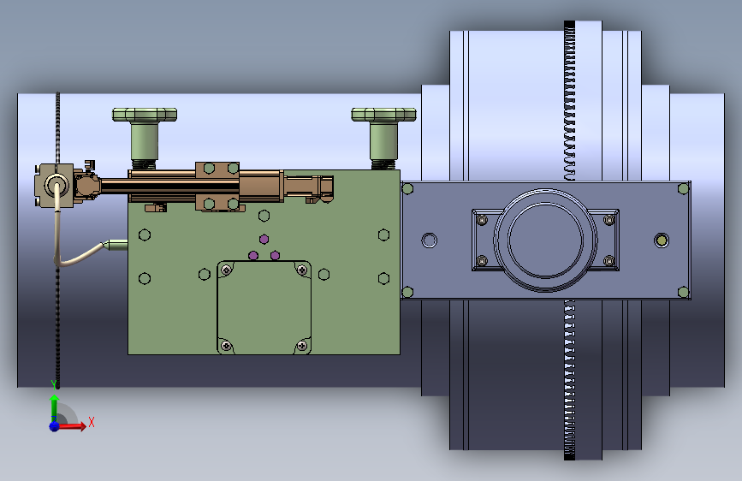Select the blue Z axis sphere on the triad
742x481 pixels.
[55, 426]
